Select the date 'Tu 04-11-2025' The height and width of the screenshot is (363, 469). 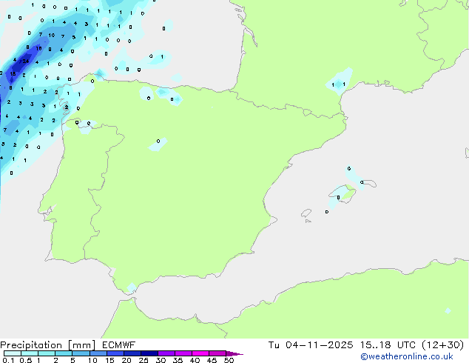311,345
